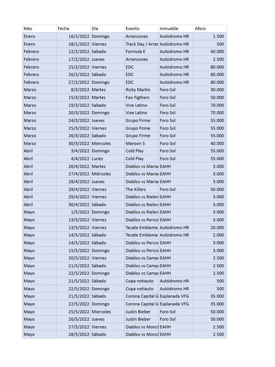The width and height of the screenshot is (275, 367).
Task: Click the Maroon 5 event cell
Action: click(x=141, y=143)
